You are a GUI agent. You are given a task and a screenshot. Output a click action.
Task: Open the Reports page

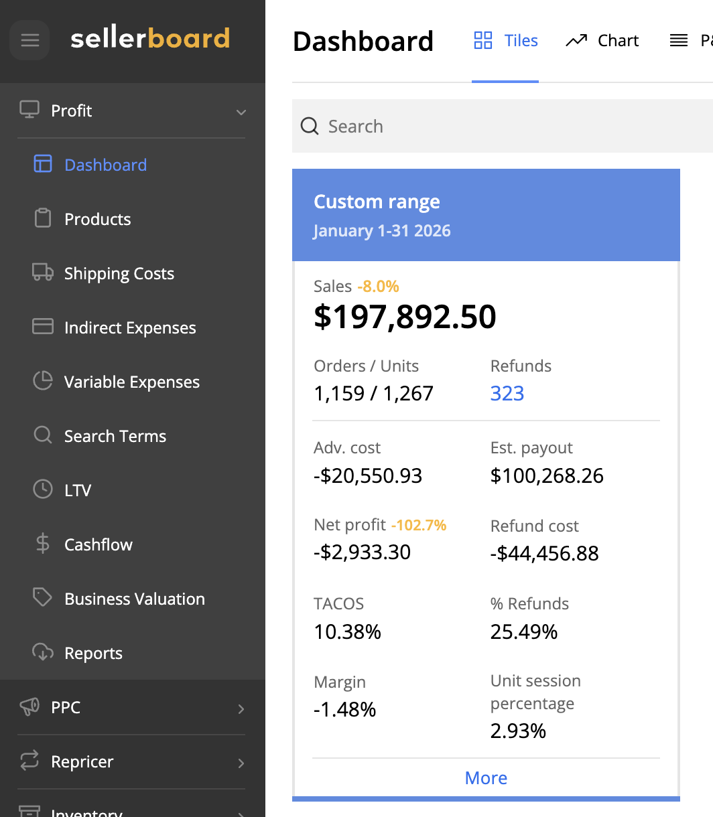click(93, 653)
